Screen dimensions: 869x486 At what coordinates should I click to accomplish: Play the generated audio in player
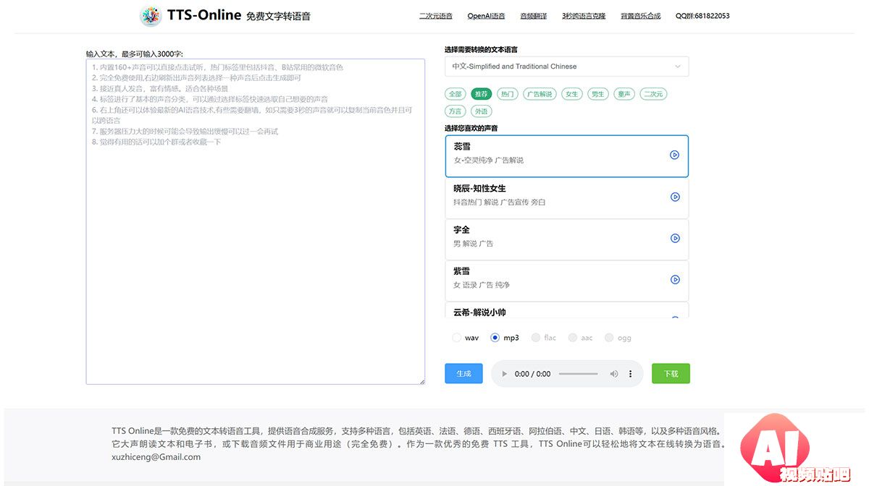(x=505, y=374)
